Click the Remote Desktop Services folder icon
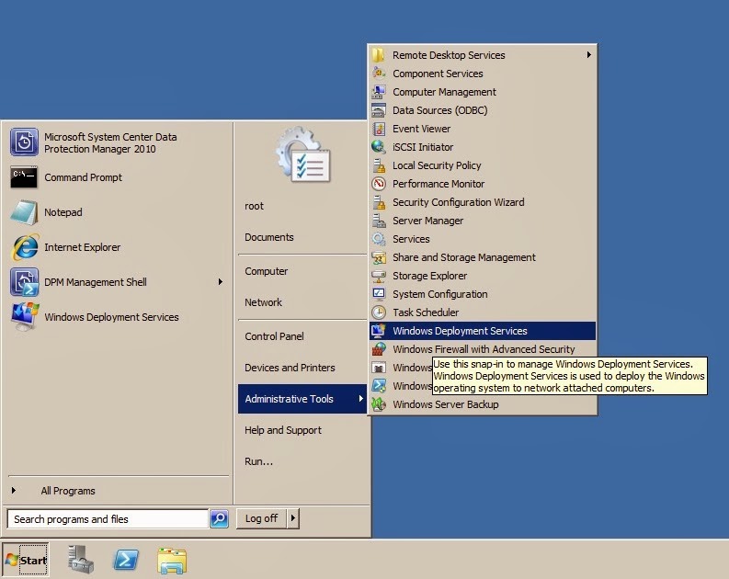 (x=379, y=55)
